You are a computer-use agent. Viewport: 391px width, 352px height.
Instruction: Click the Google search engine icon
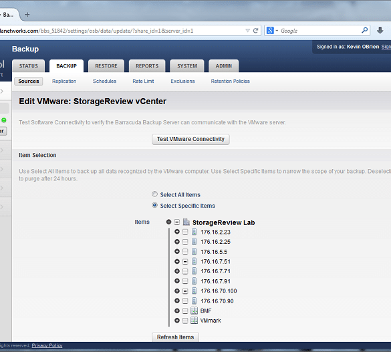pyautogui.click(x=270, y=31)
